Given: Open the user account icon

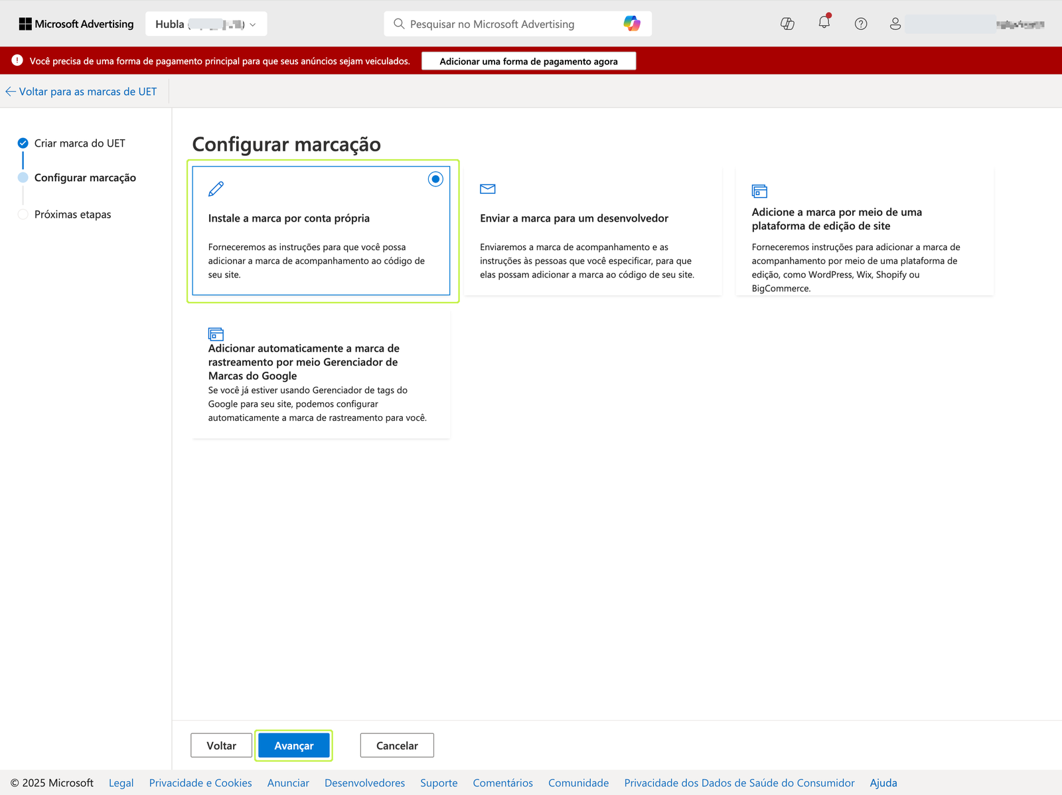Looking at the screenshot, I should (x=895, y=24).
